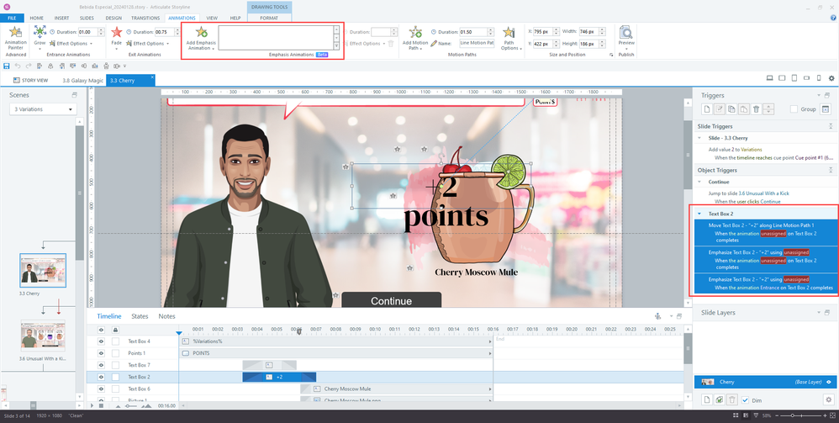
Task: Click the Continue button on the slide
Action: (x=391, y=301)
